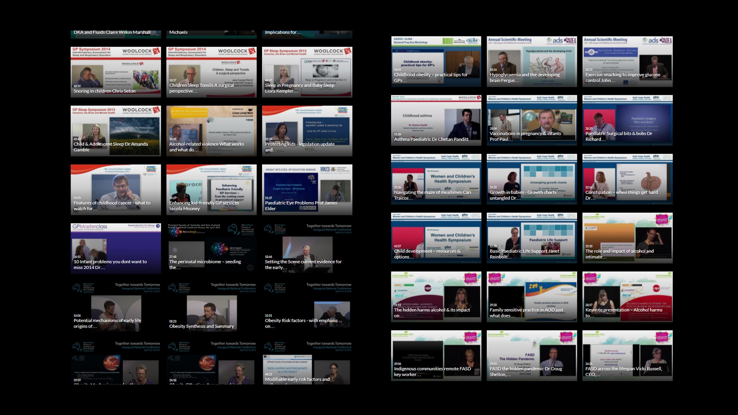
Task: Play 'Keynote presentation – Alcohol harms to' video
Action: (x=627, y=297)
